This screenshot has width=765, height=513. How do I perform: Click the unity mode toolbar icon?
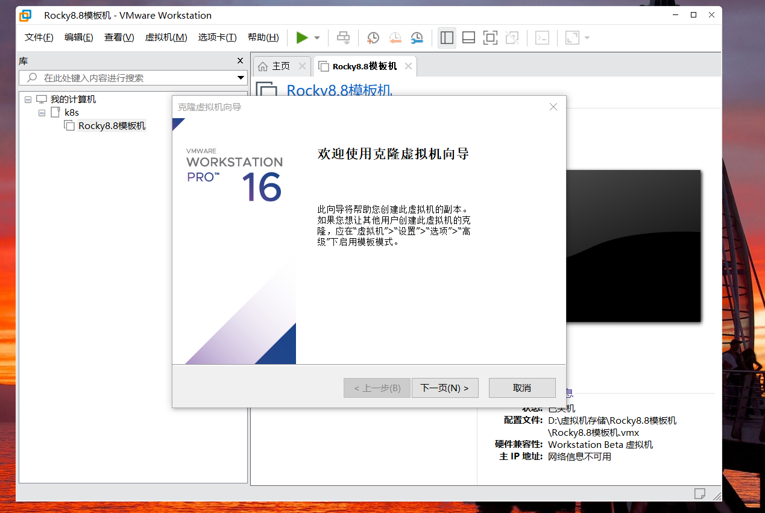click(512, 38)
